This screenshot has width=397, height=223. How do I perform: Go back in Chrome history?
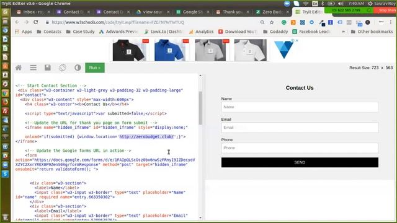(17, 22)
